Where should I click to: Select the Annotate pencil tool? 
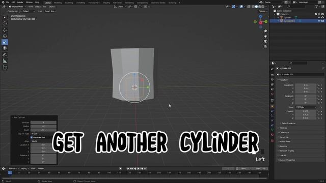pos(5,55)
